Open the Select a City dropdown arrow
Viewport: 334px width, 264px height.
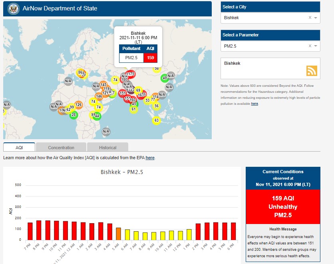click(316, 18)
